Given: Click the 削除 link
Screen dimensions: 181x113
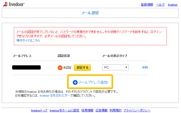Looking at the screenshot, I should pos(145,67).
